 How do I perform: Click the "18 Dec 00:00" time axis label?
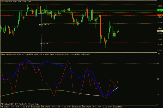(46, 107)
